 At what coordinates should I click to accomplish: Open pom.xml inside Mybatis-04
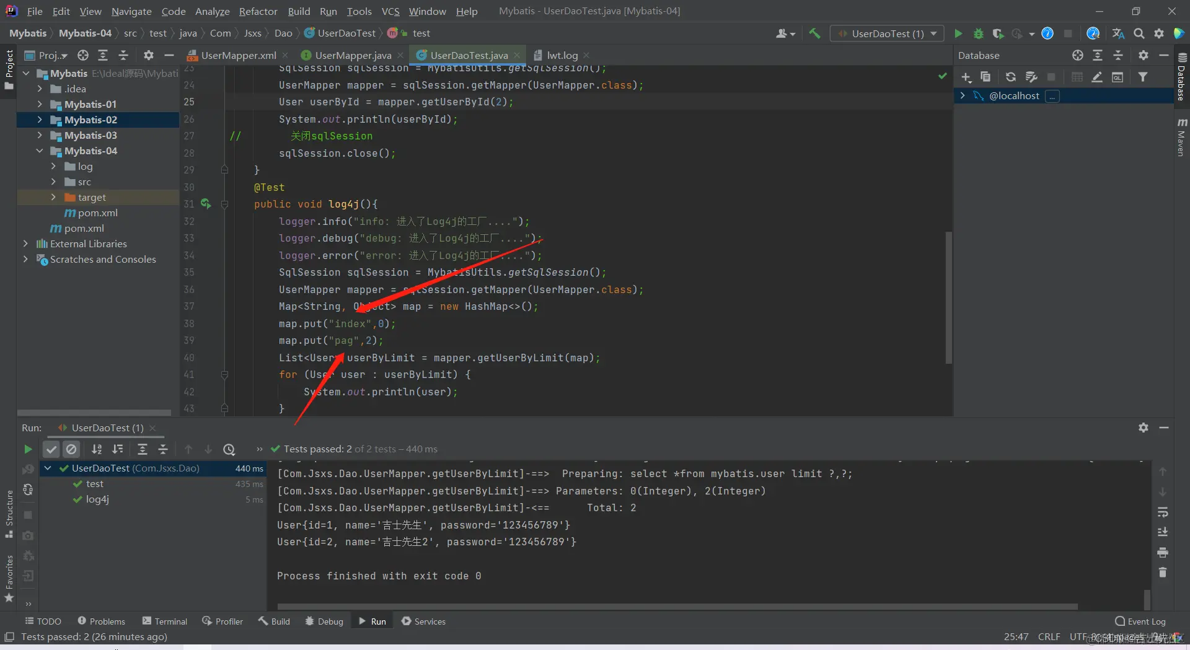(98, 213)
